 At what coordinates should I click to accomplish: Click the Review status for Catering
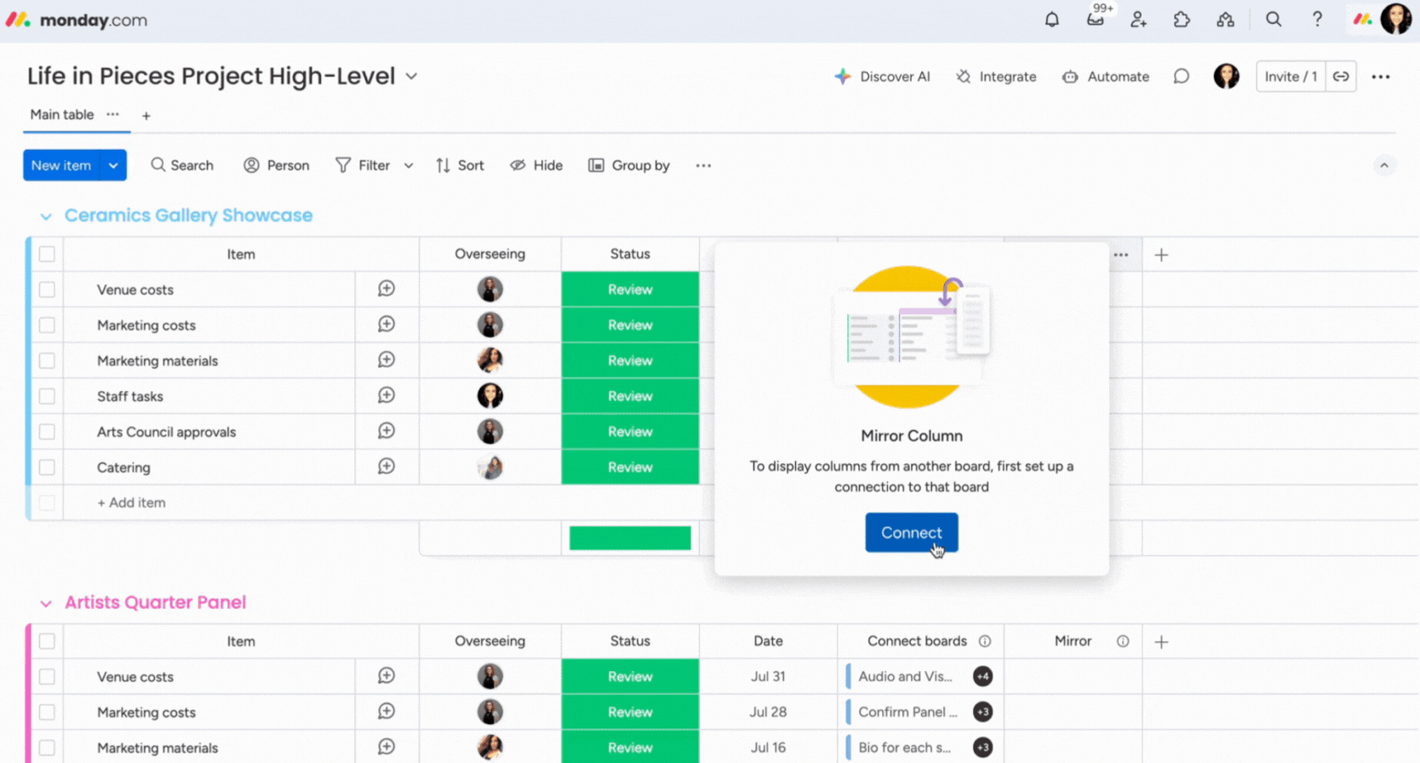[630, 468]
